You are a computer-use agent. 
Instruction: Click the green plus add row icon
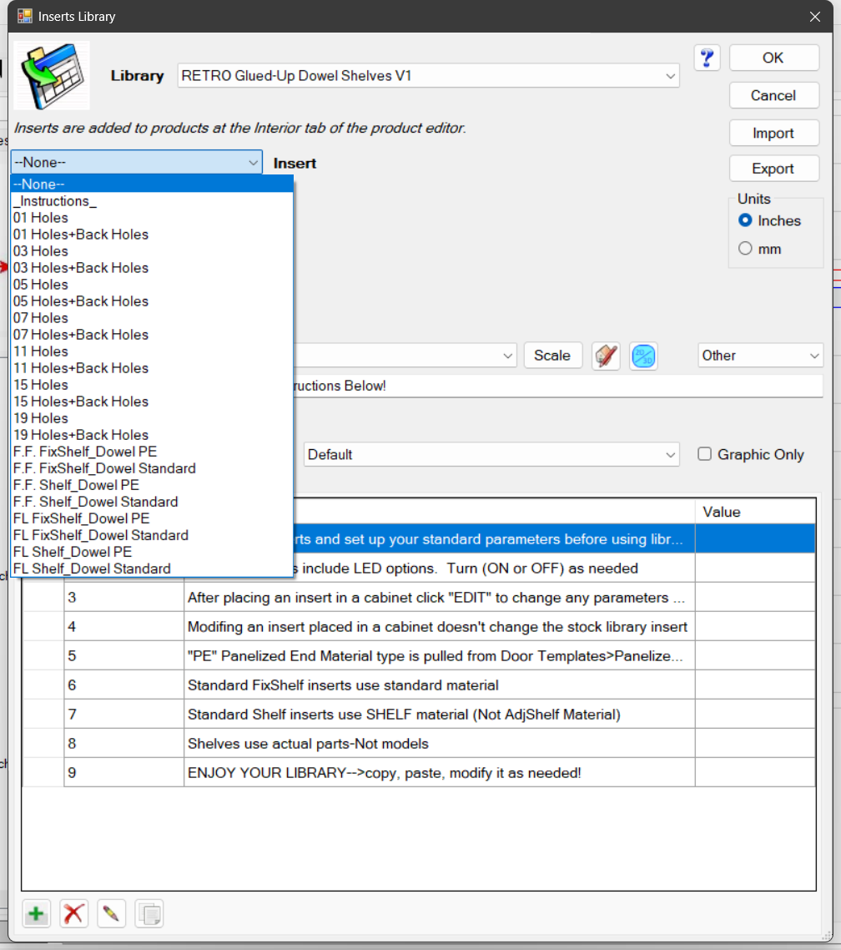(x=37, y=913)
